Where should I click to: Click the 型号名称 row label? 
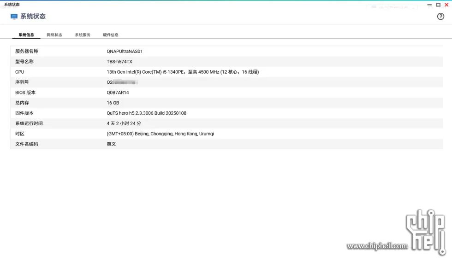click(24, 62)
